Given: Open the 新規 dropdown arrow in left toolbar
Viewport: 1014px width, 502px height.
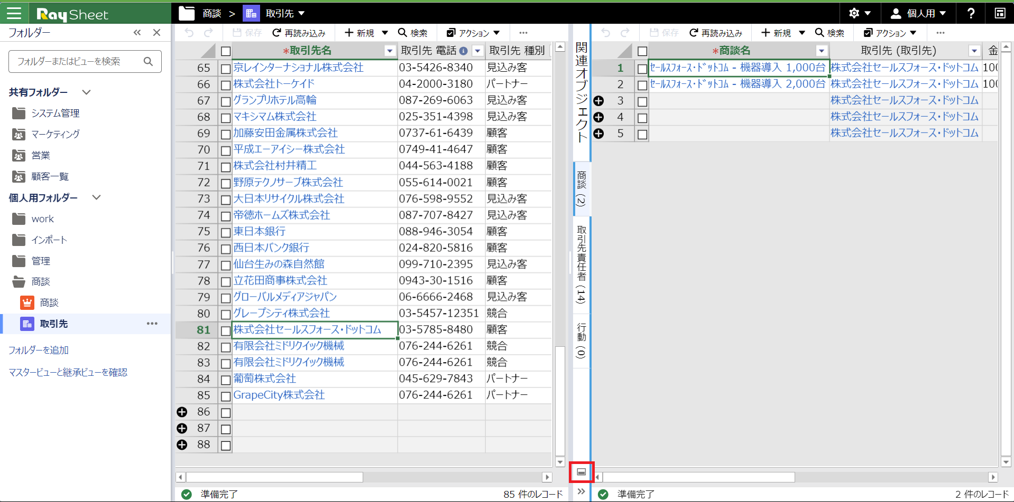Looking at the screenshot, I should tap(385, 33).
